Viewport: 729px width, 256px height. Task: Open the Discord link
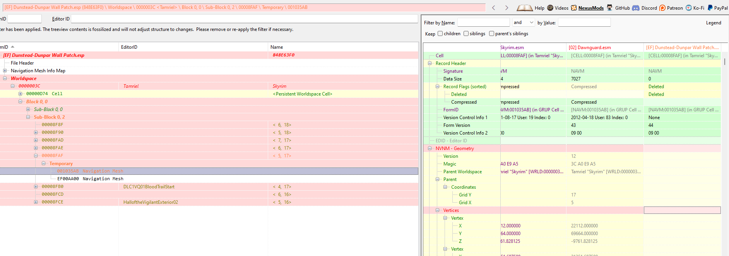(x=645, y=8)
